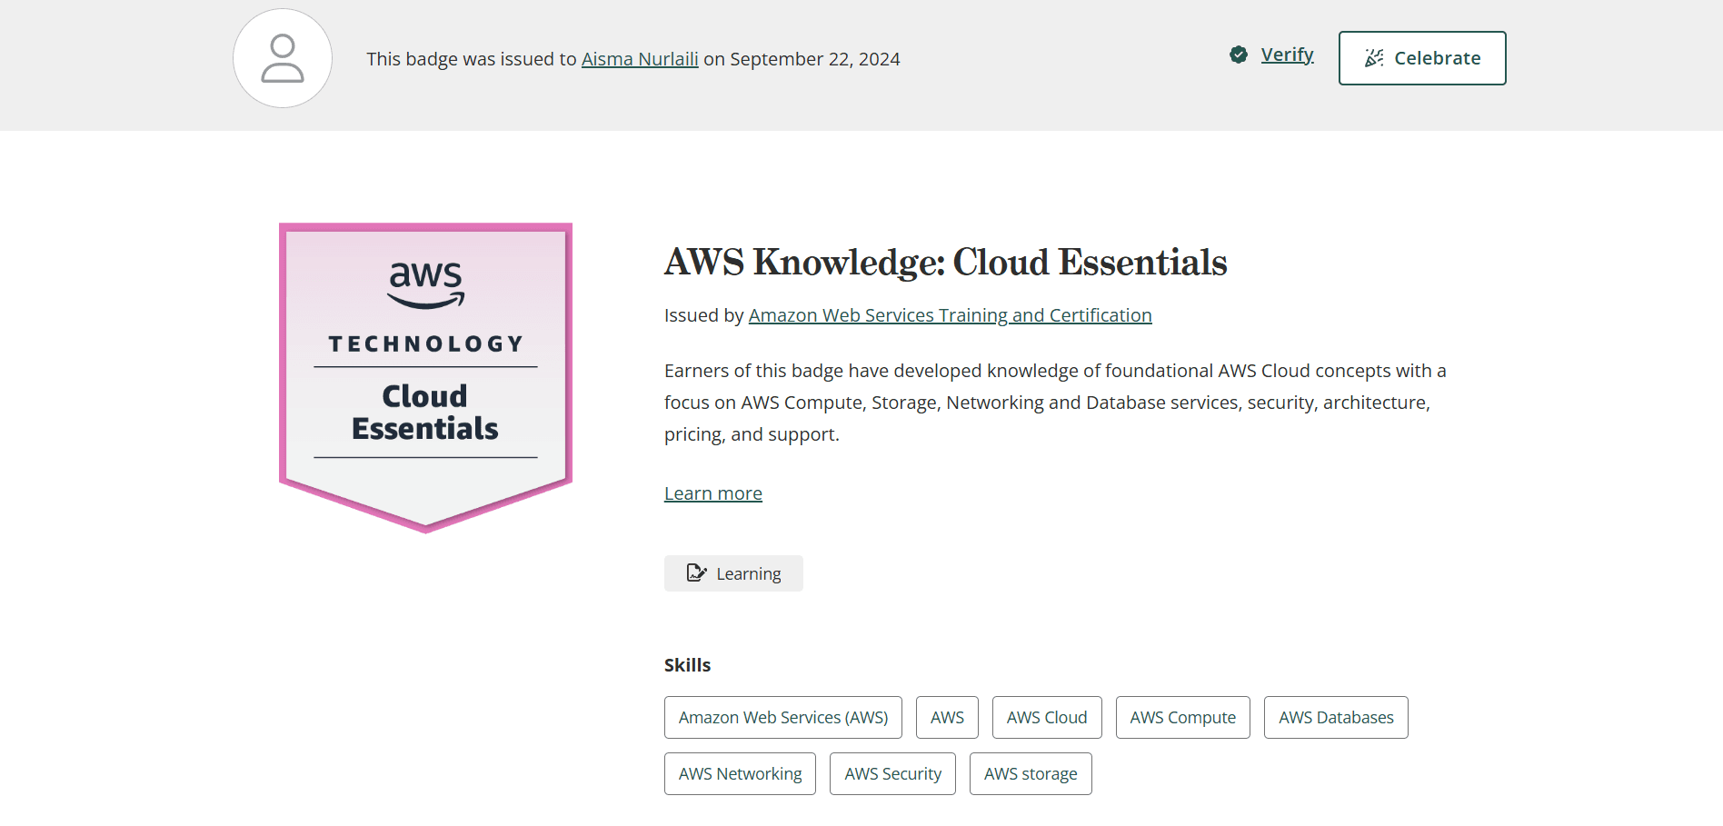
Task: Click the Learning tag's document icon
Action: point(696,572)
